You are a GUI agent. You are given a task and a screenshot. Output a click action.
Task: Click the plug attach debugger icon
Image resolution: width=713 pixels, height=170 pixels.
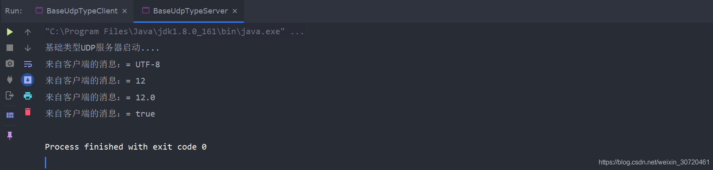10,79
